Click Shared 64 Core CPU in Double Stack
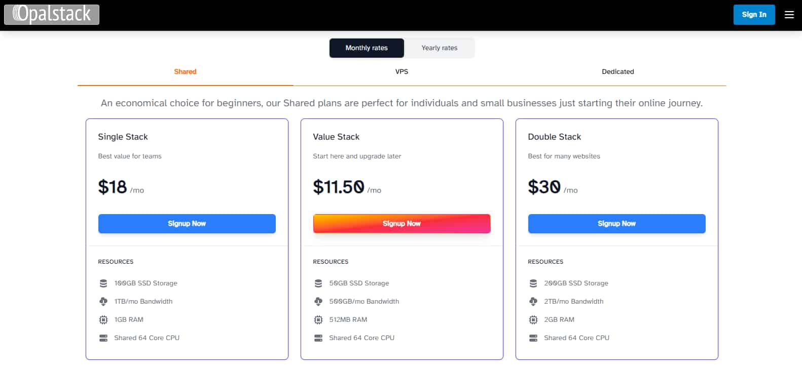The height and width of the screenshot is (371, 802). tap(577, 338)
